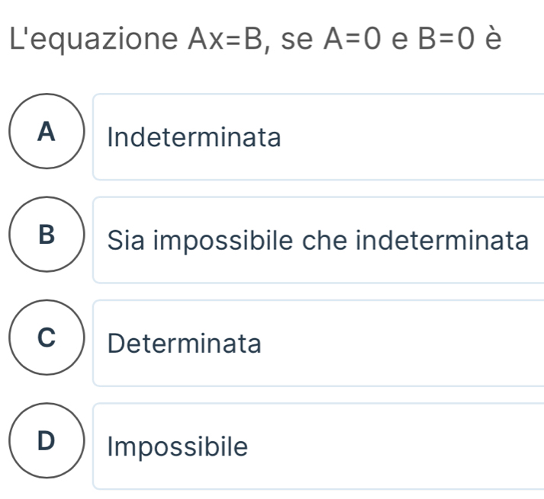
Task: Select the circle labeled B
Action: (46, 239)
